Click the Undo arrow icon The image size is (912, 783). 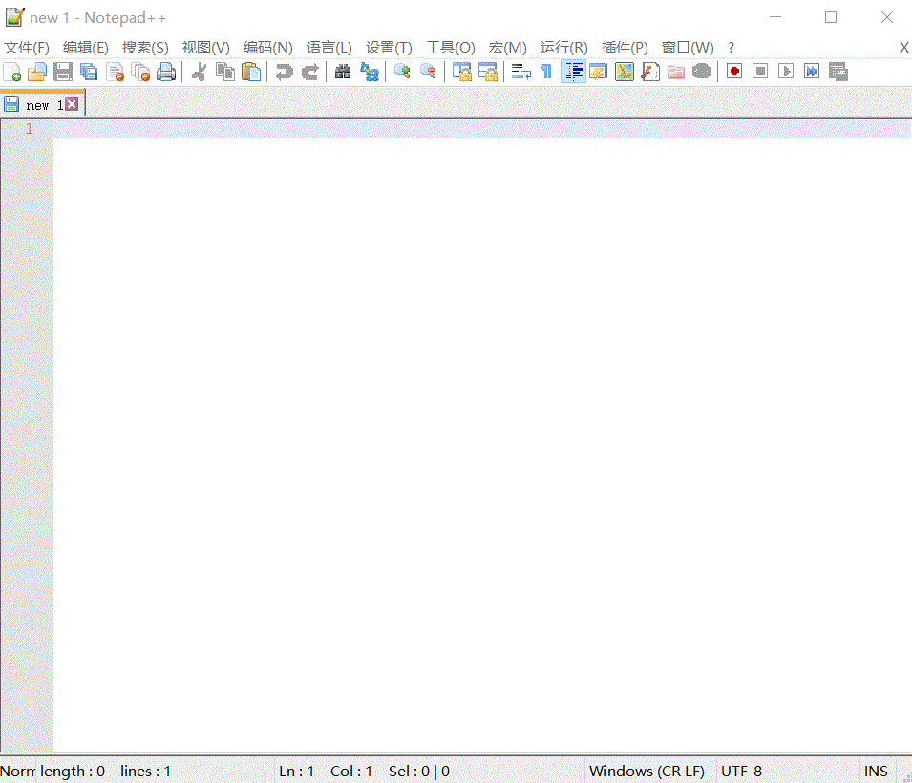284,72
